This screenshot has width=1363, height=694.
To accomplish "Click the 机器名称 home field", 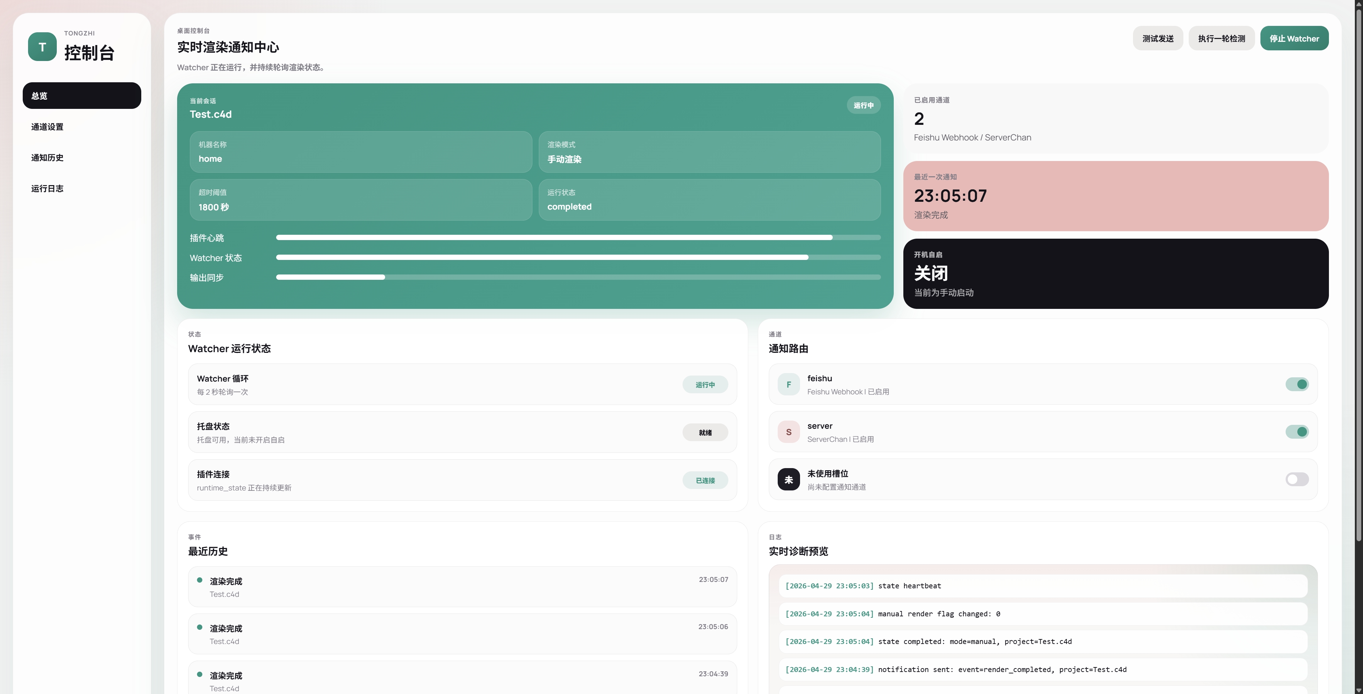I will (361, 152).
